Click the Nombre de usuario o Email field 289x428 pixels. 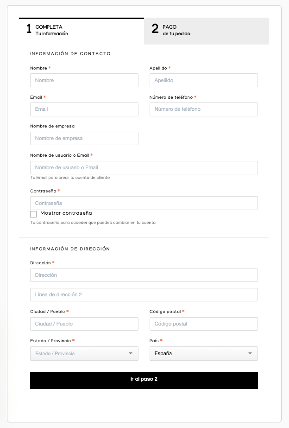click(144, 168)
